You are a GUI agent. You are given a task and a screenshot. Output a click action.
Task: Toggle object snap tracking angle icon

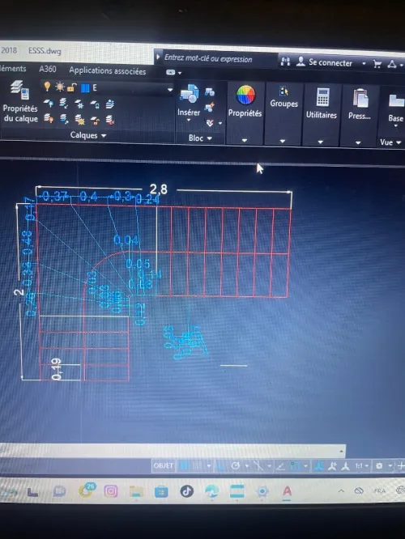[281, 466]
